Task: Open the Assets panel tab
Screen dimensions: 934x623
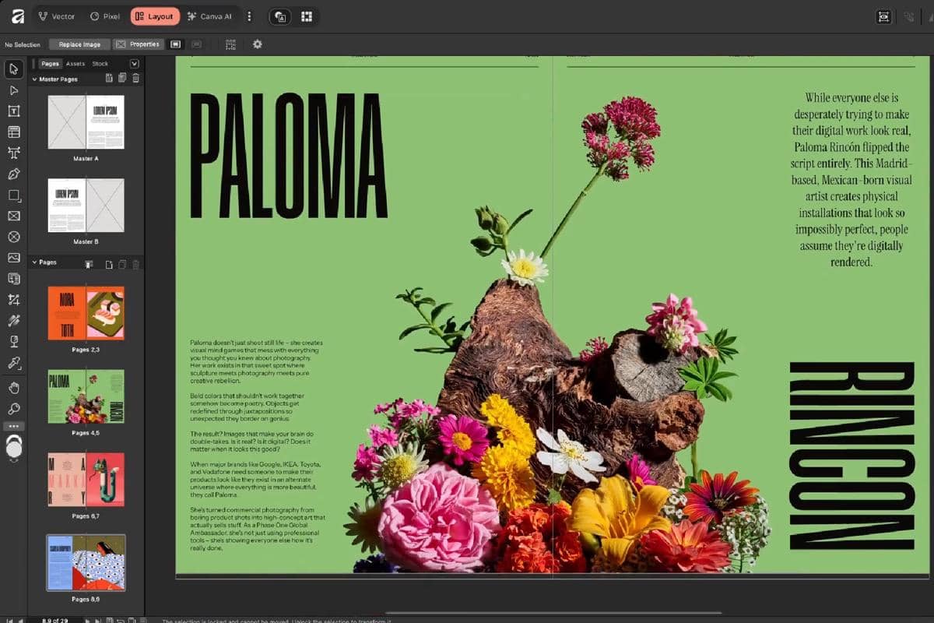Action: coord(75,64)
